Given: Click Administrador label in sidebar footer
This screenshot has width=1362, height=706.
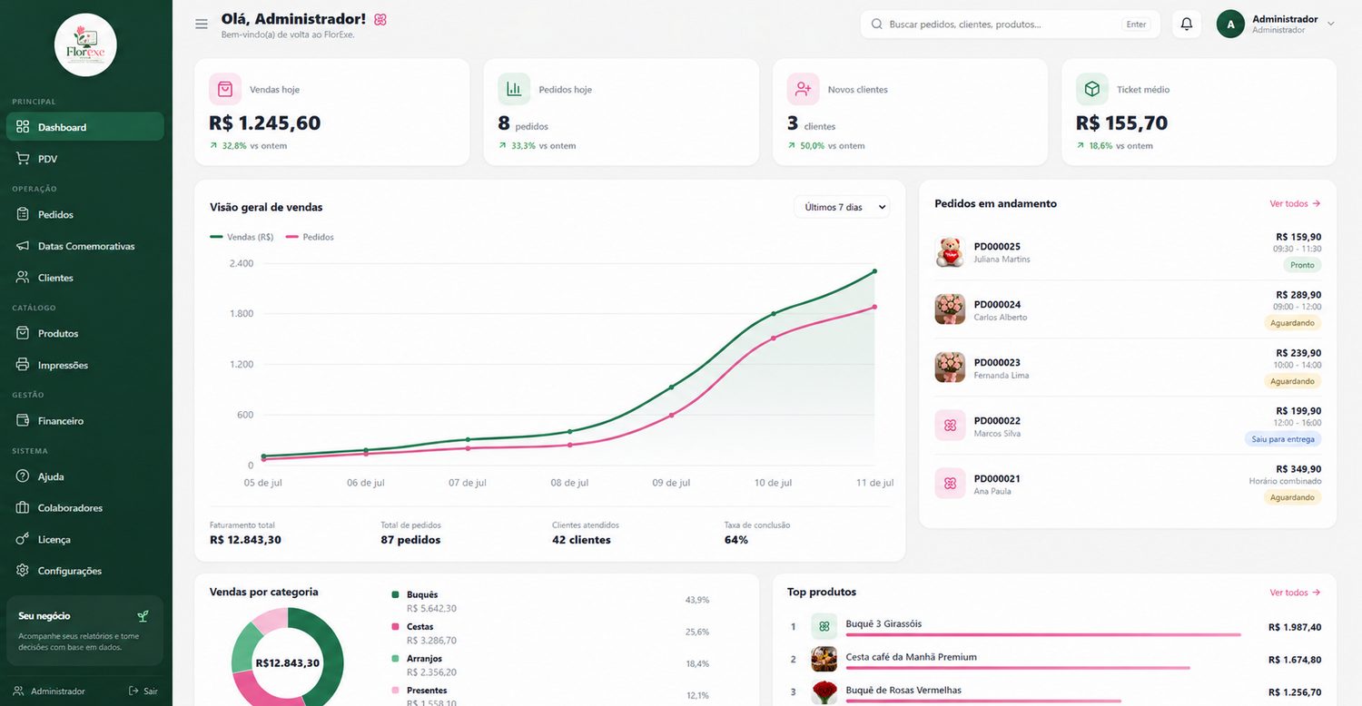Looking at the screenshot, I should coord(58,691).
